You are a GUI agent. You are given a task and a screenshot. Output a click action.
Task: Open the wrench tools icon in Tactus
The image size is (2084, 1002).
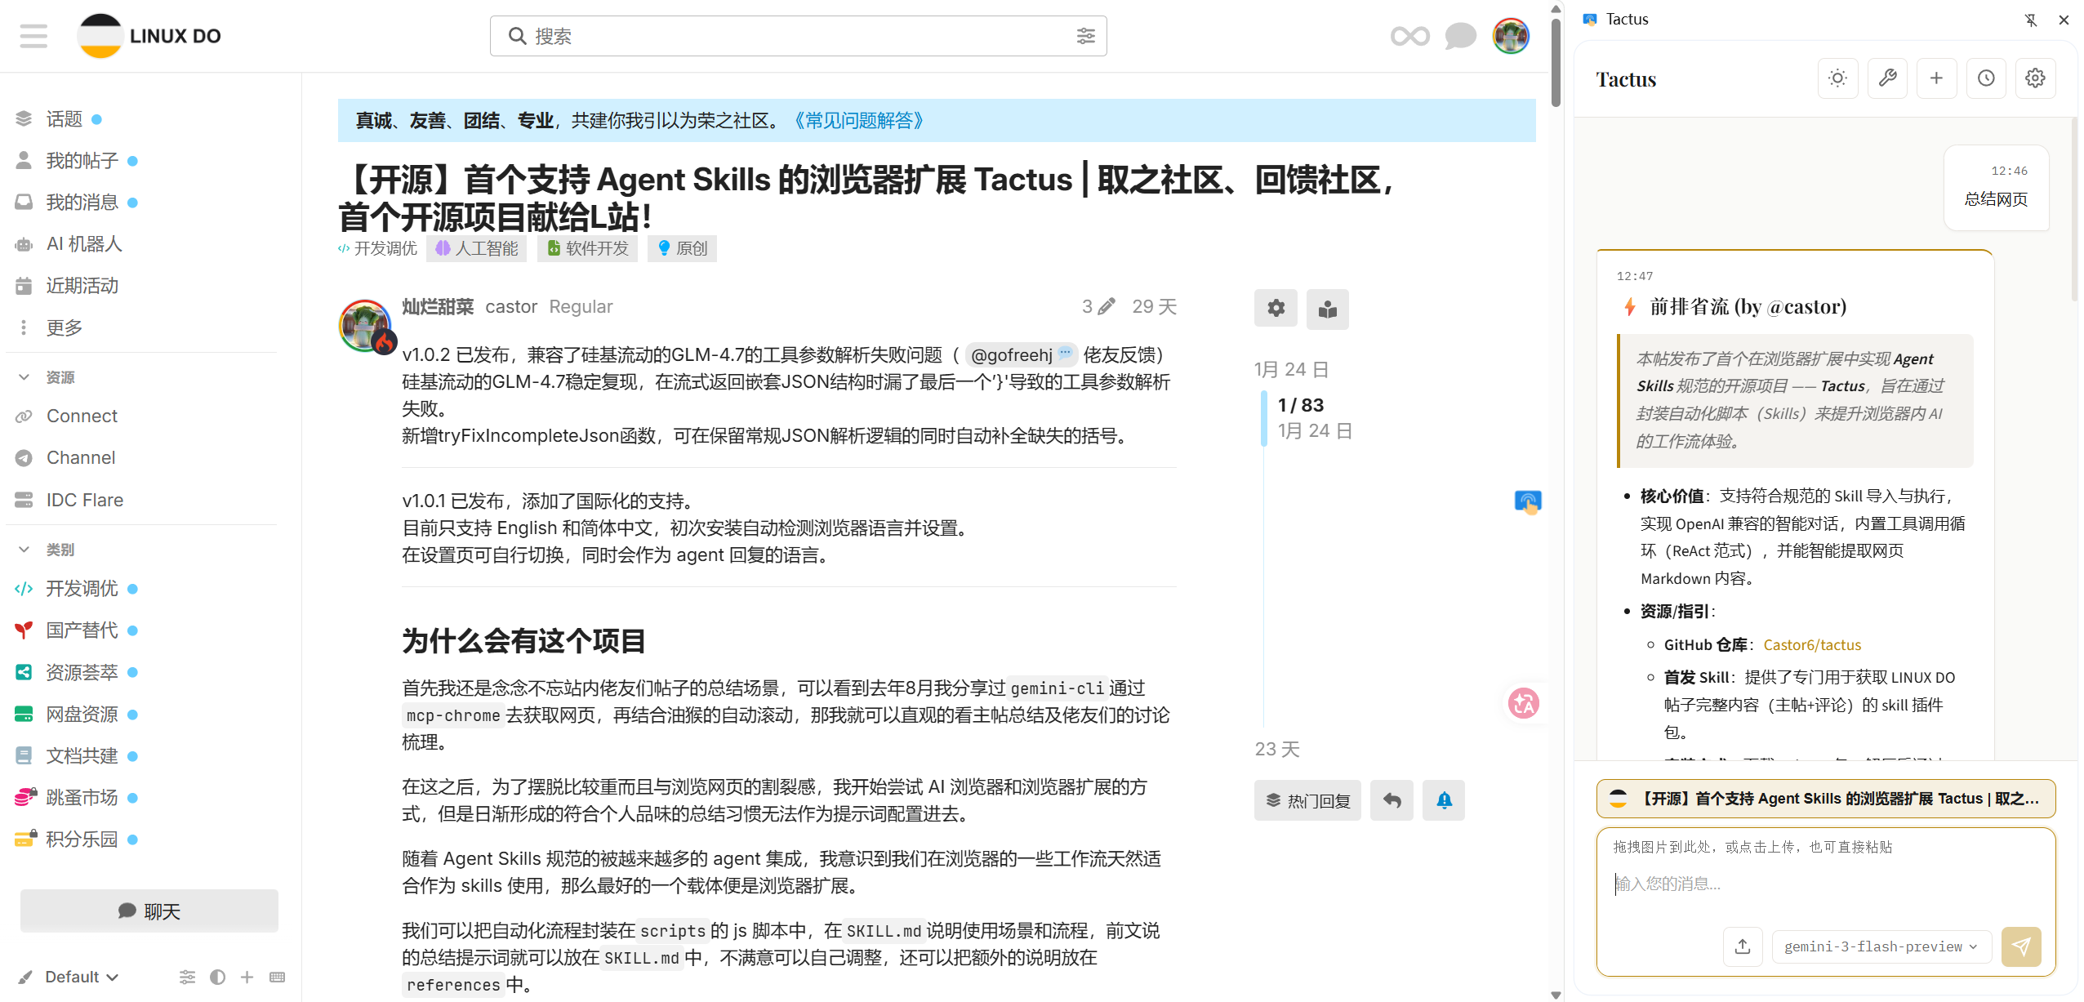tap(1887, 78)
